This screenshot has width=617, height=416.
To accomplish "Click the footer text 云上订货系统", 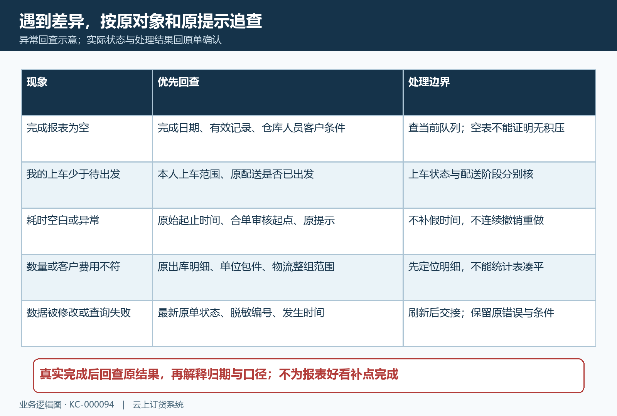I will [x=158, y=404].
